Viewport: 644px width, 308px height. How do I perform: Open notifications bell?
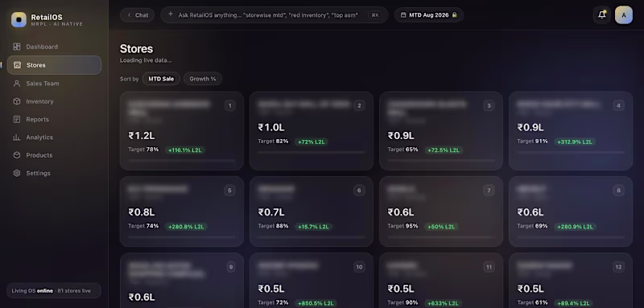[601, 15]
